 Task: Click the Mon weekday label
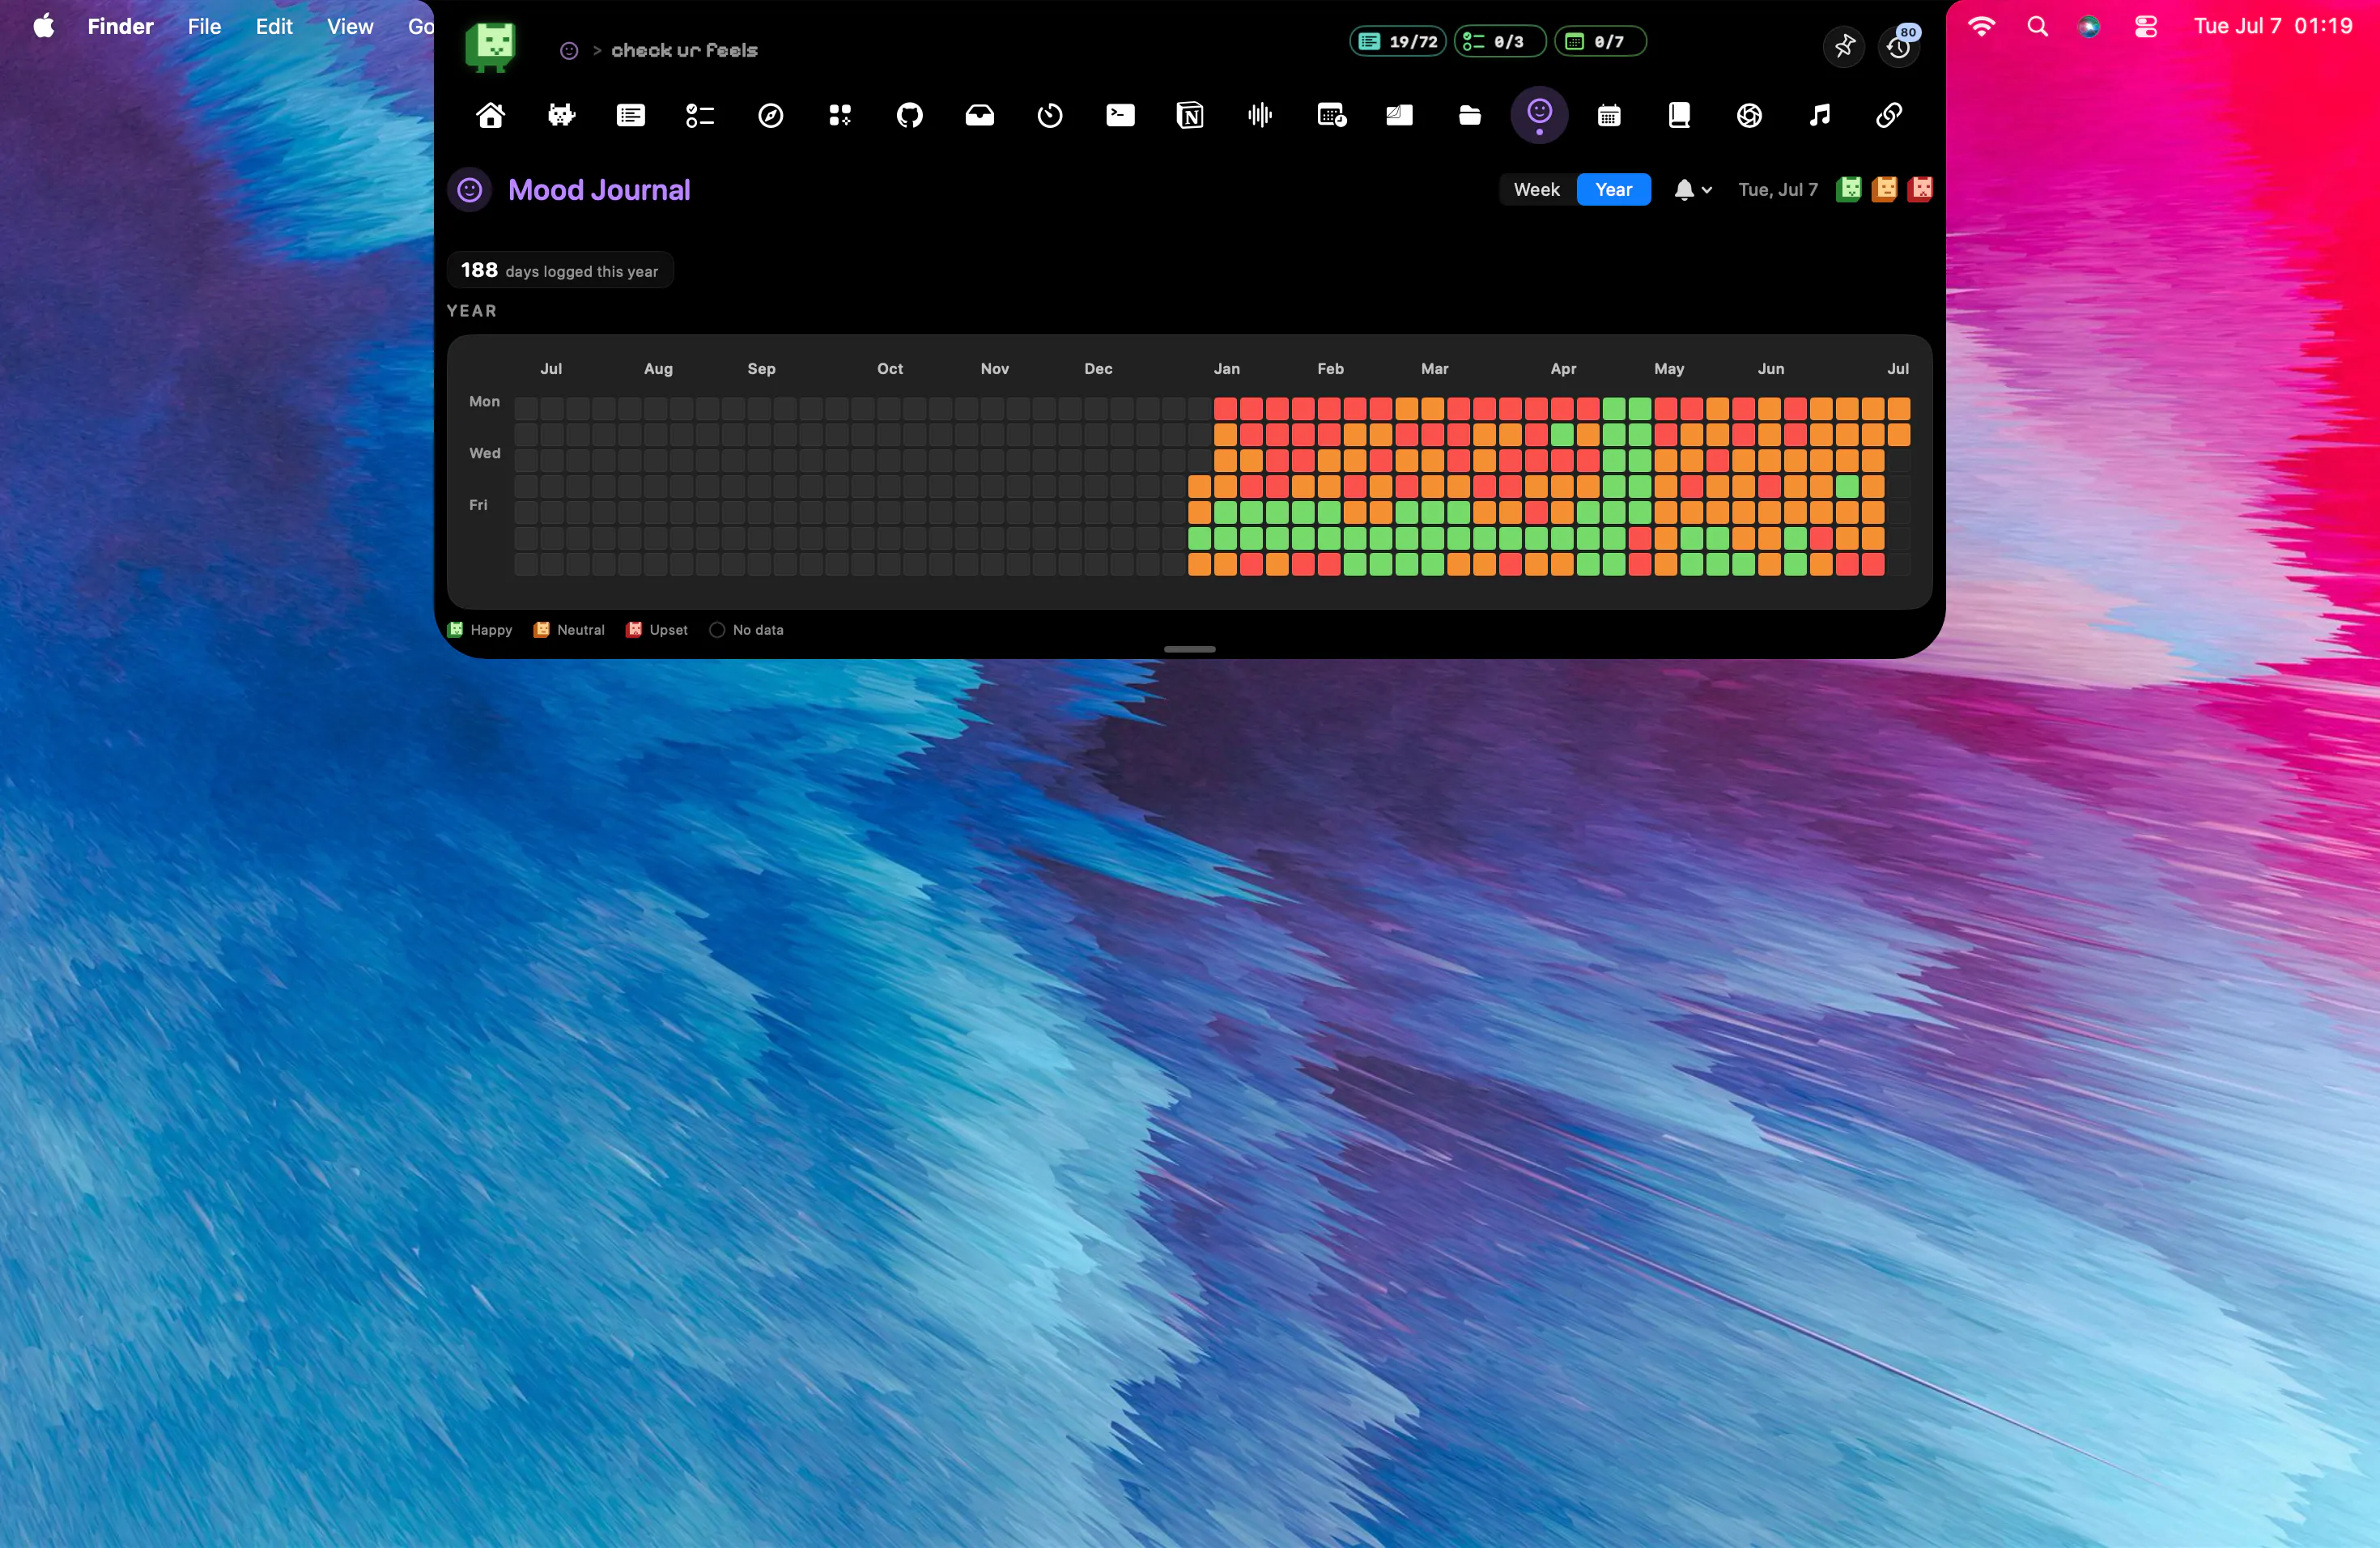pyautogui.click(x=484, y=401)
